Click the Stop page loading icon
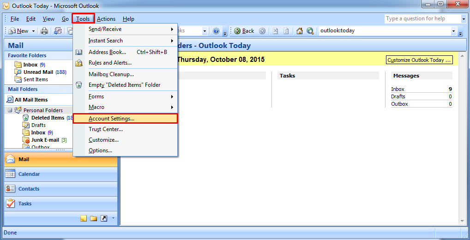Viewport: 470px width, 240px height. point(276,31)
